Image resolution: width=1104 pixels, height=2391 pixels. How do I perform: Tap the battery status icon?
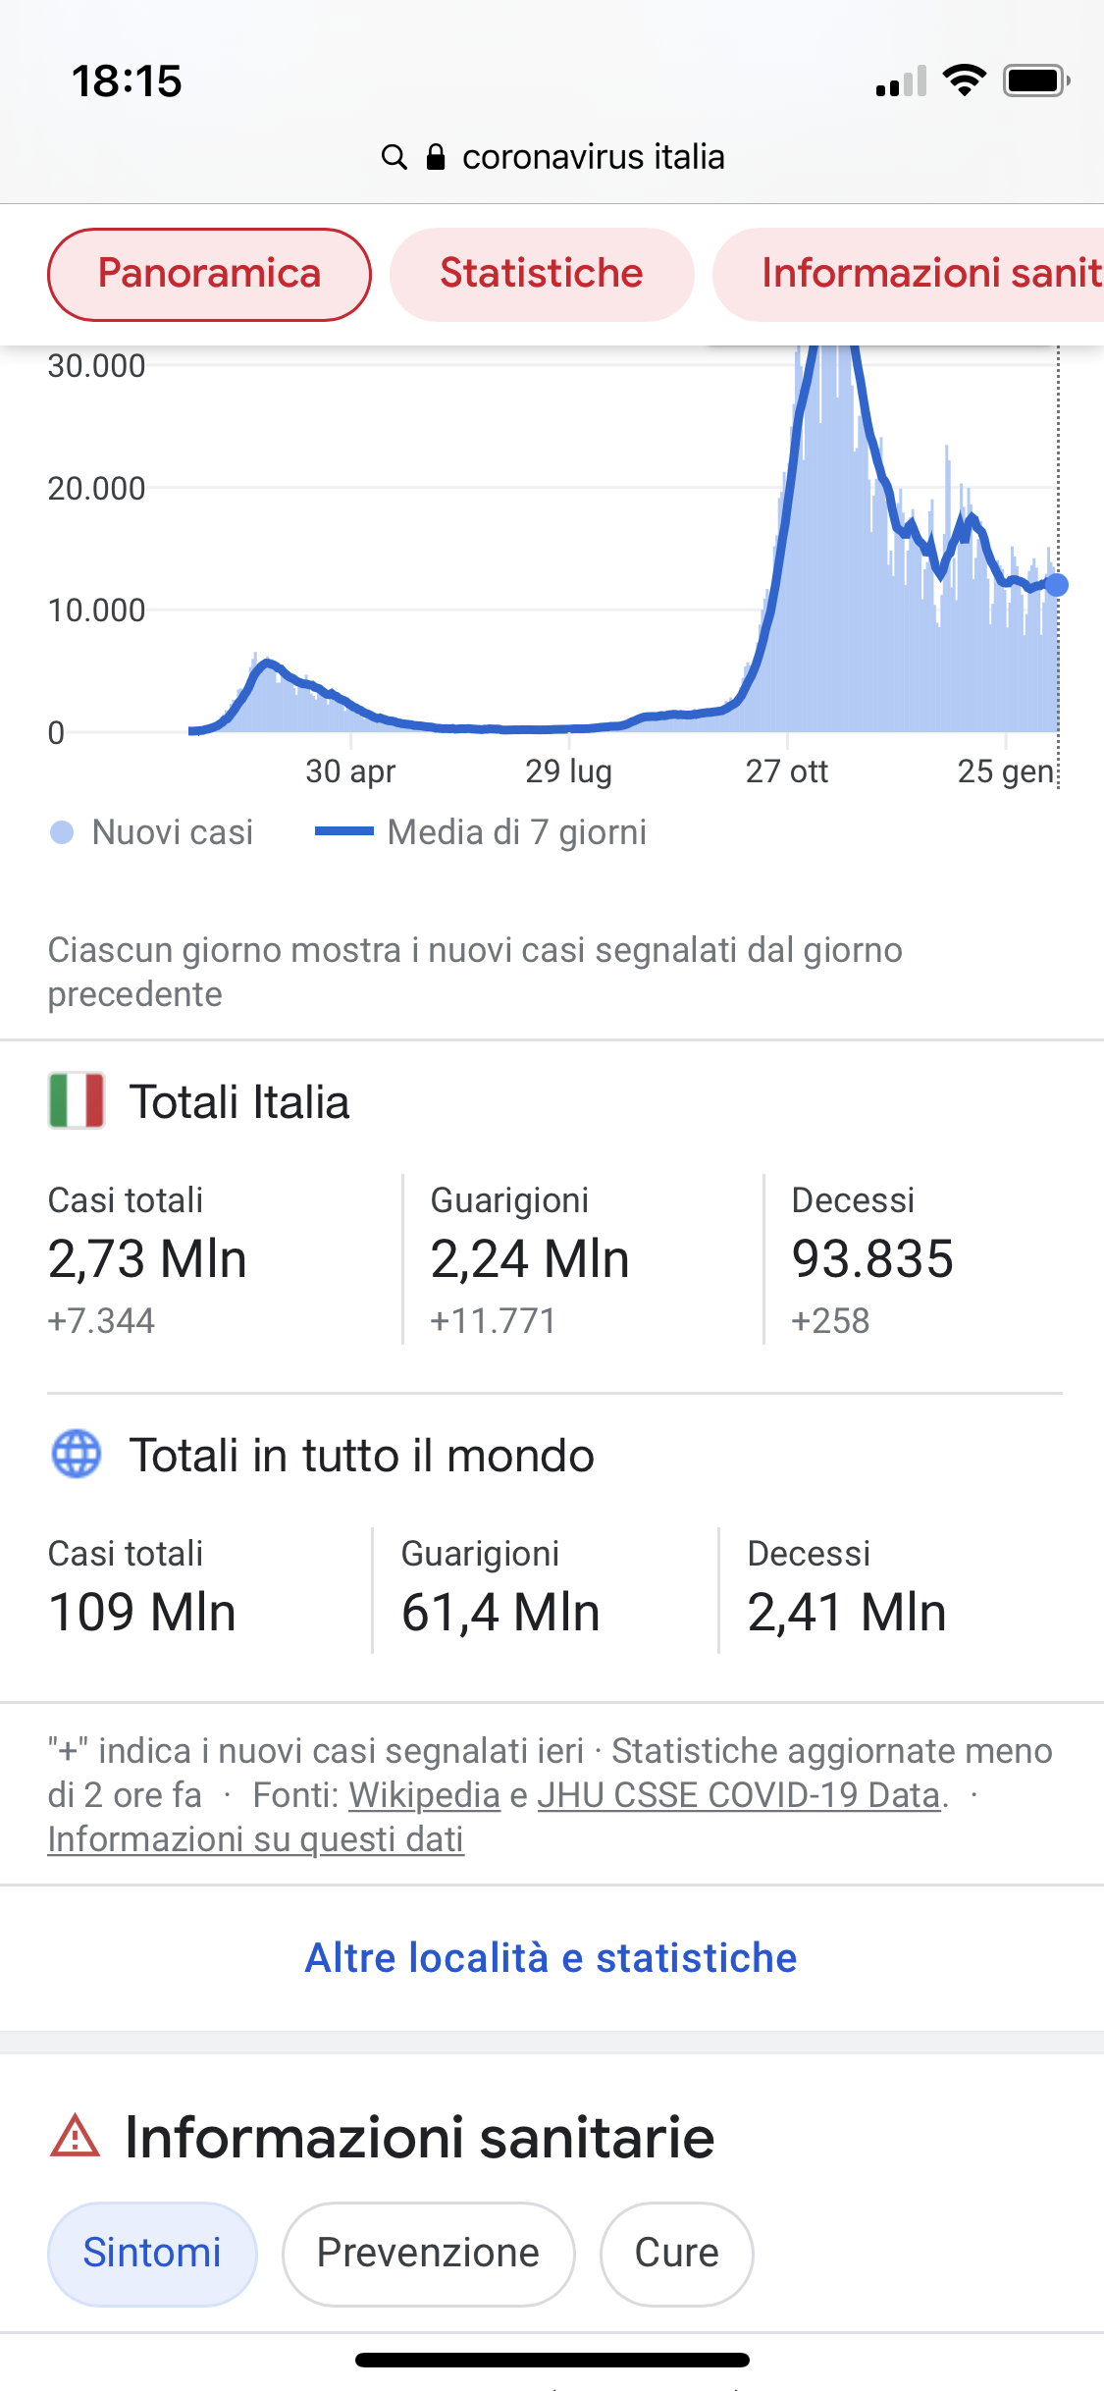click(1036, 80)
